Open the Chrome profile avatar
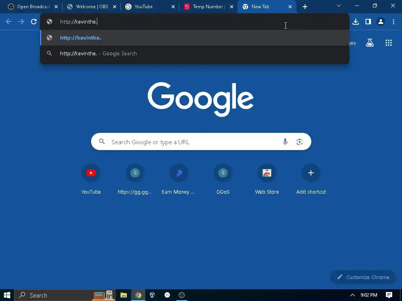 (x=381, y=22)
